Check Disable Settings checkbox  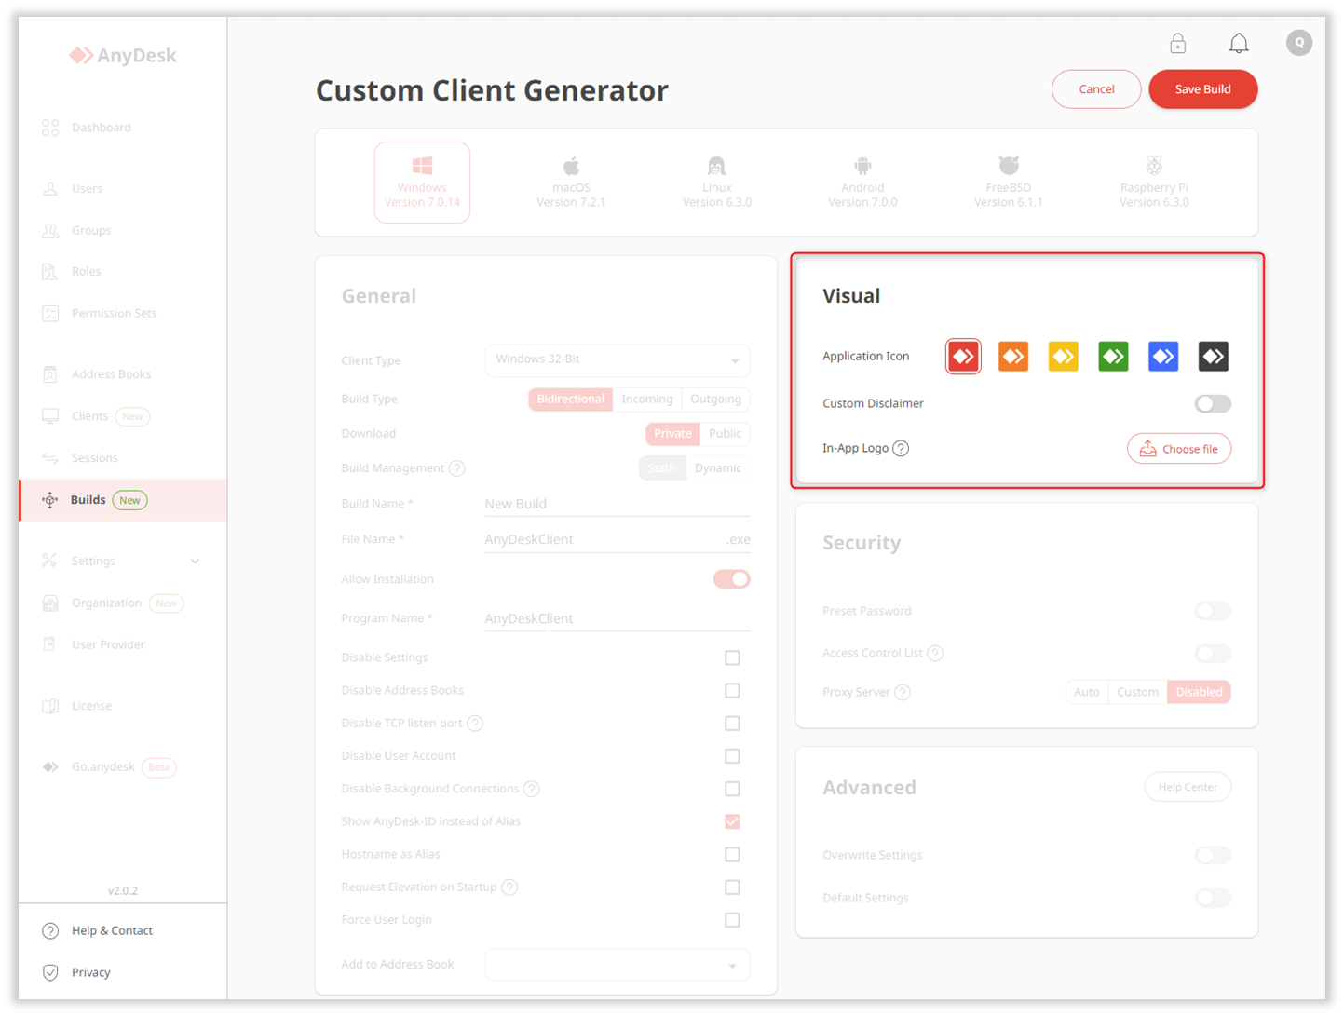[732, 657]
